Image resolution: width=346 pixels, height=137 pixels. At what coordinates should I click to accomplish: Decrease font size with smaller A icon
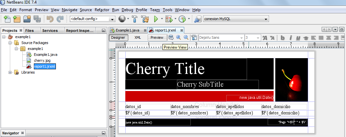(x=272, y=38)
